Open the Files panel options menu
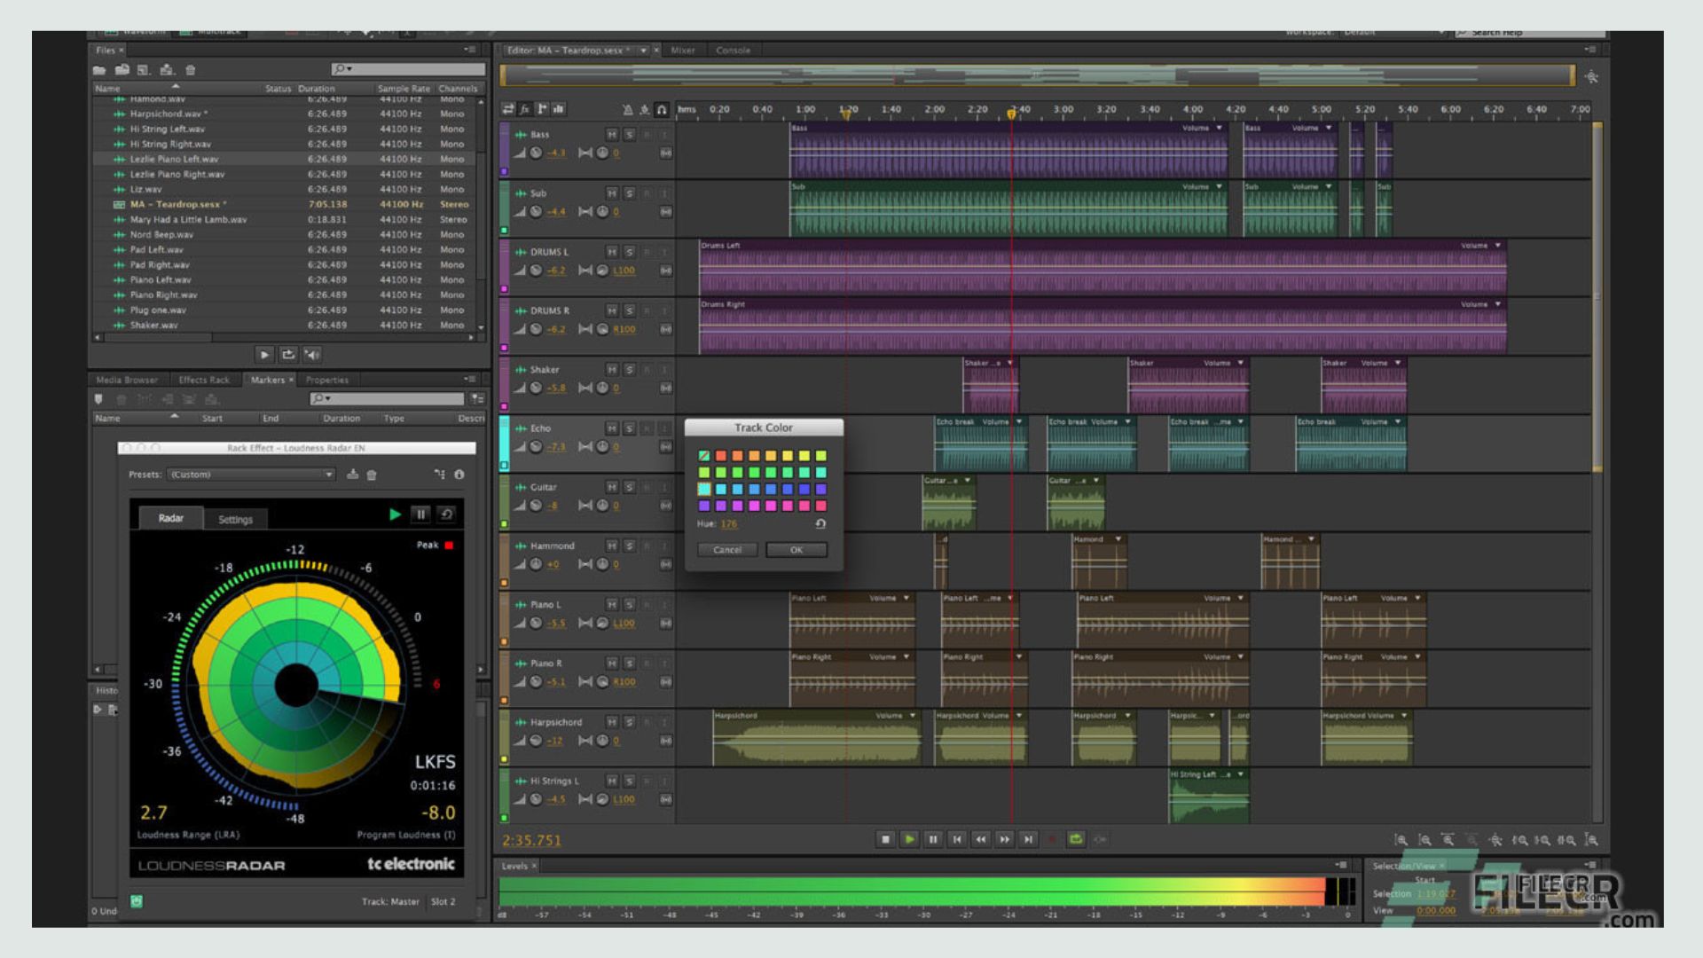The image size is (1703, 958). [470, 50]
